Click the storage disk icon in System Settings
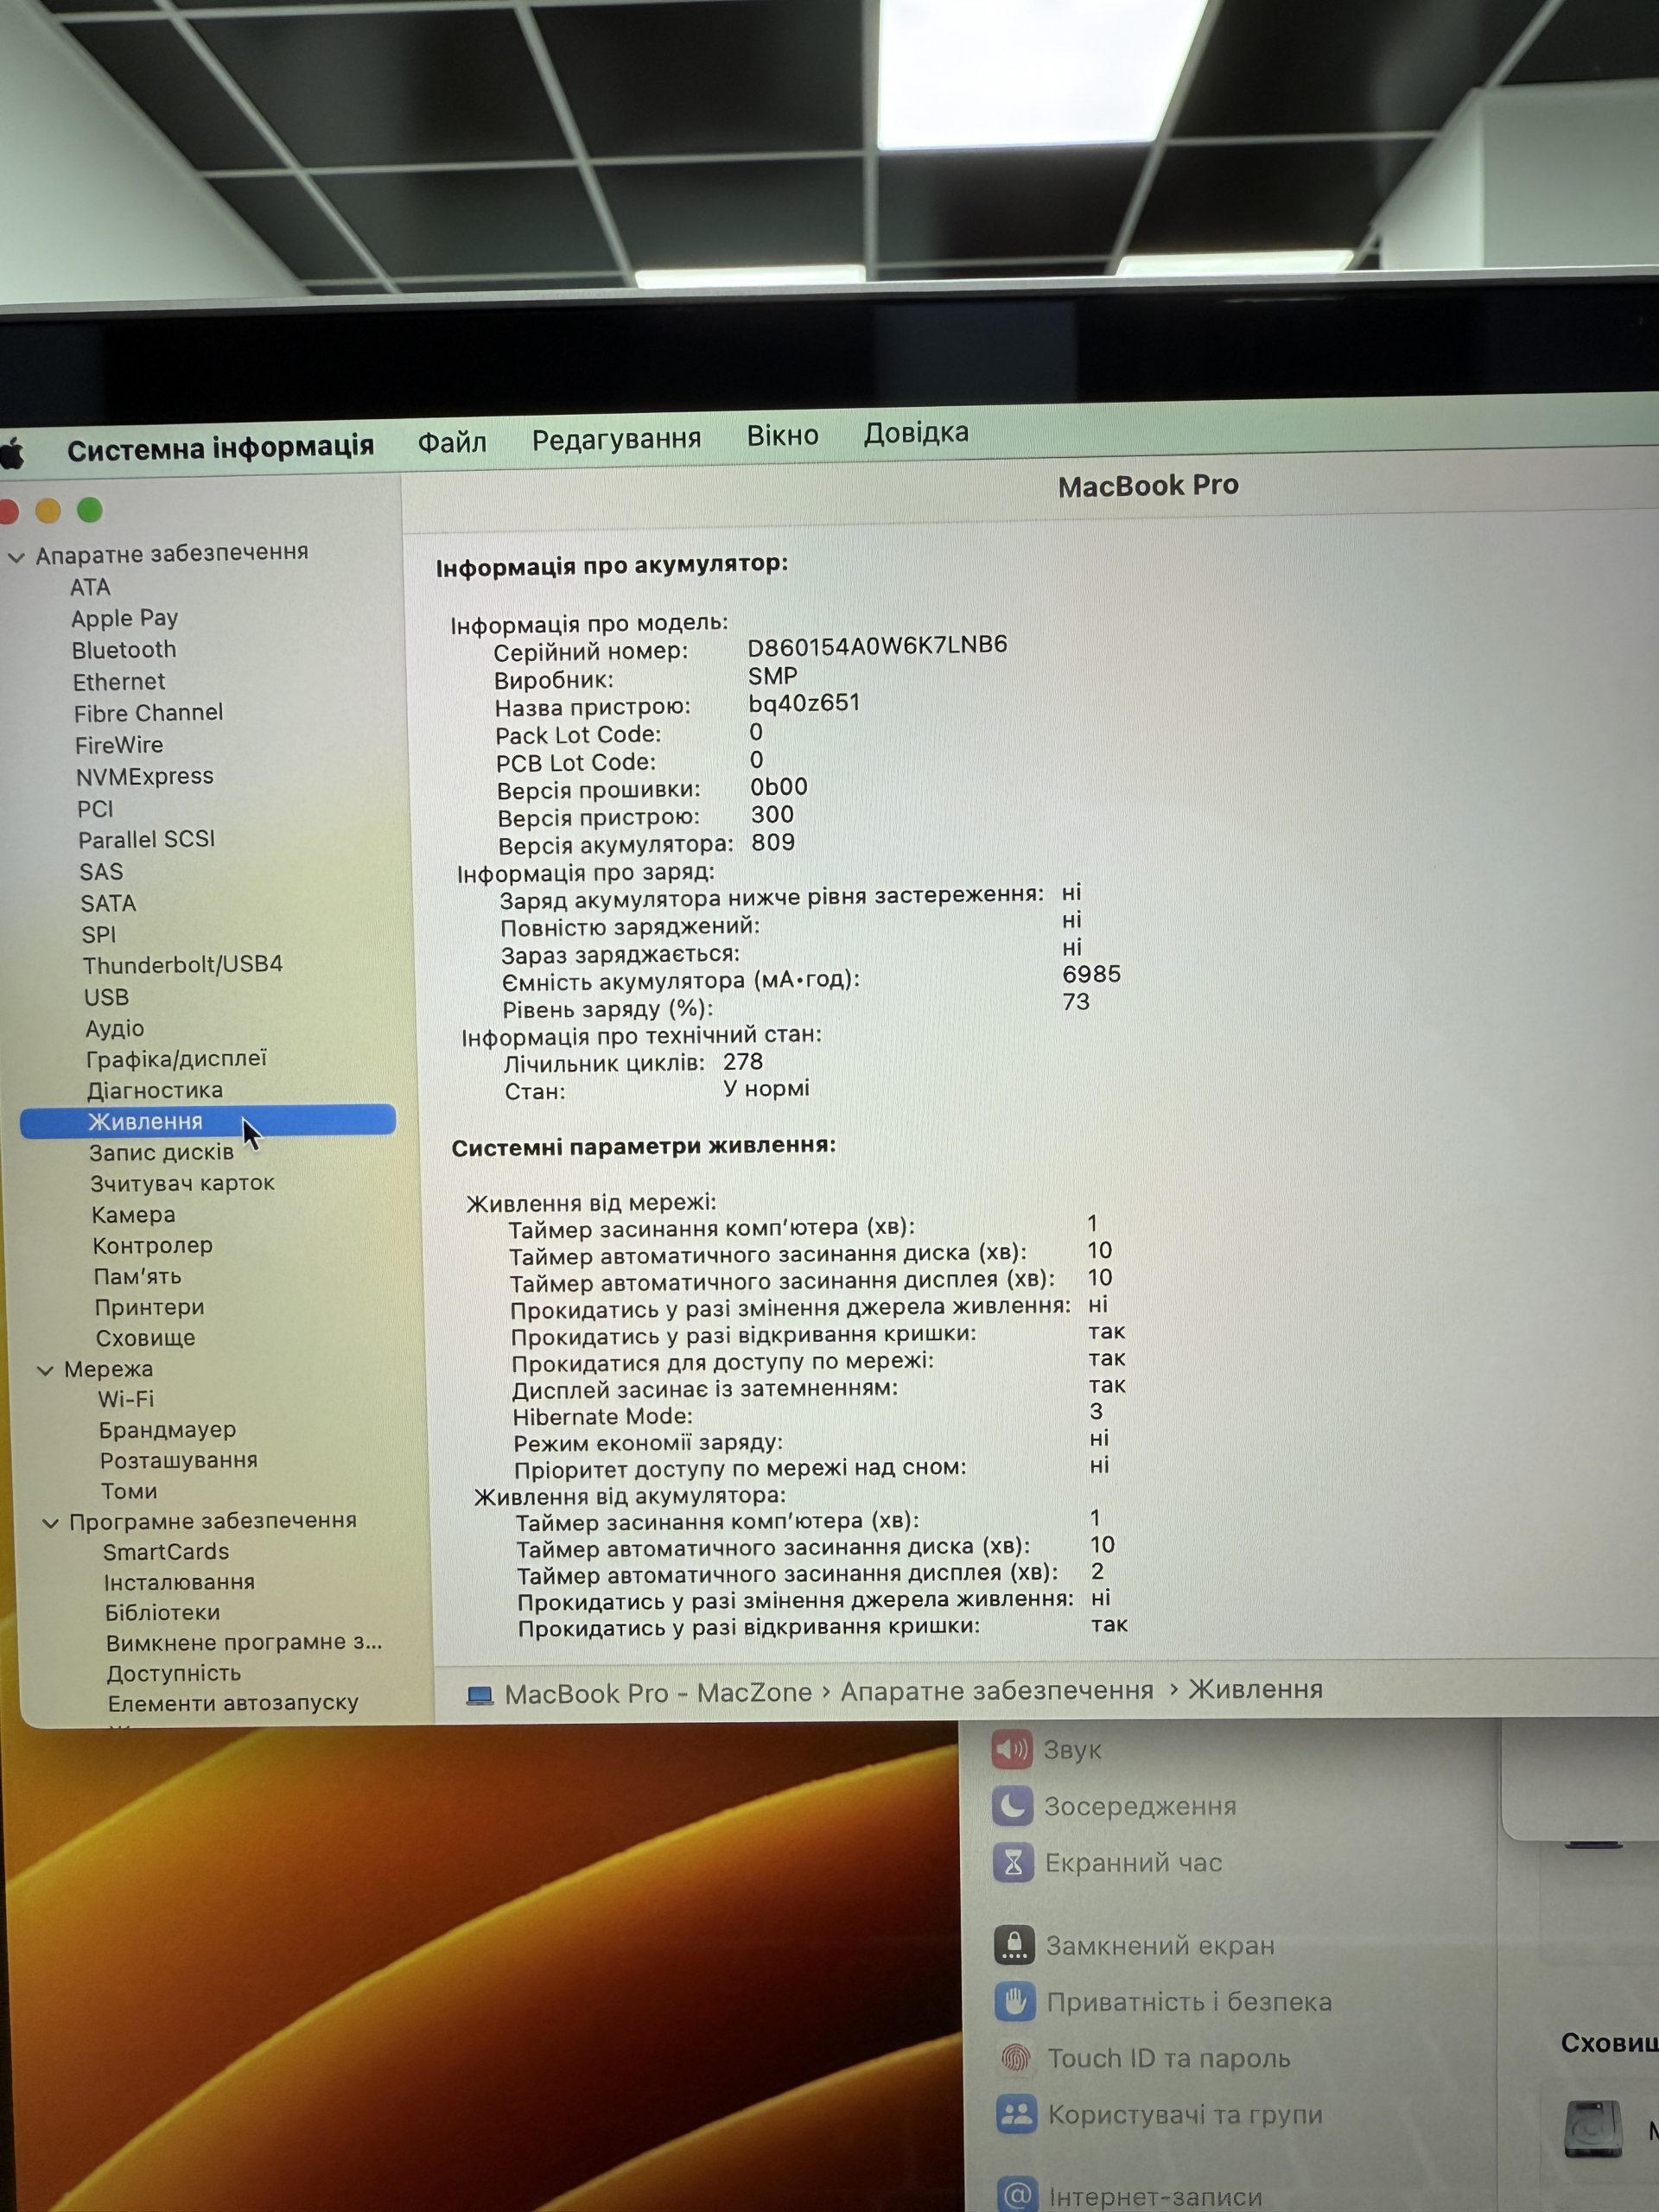This screenshot has width=1659, height=2212. 1593,2130
